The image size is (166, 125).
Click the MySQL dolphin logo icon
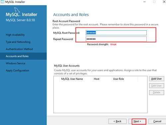tap(17, 10)
